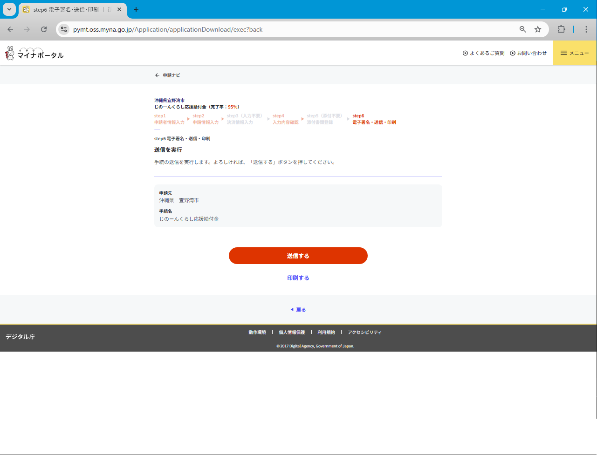This screenshot has width=597, height=455.
Task: Click the zoom magnifier icon in address bar
Action: pos(523,29)
